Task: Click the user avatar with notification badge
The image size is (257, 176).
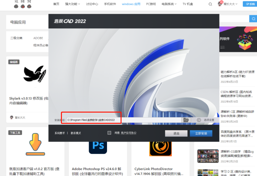Action: pyautogui.click(x=220, y=4)
